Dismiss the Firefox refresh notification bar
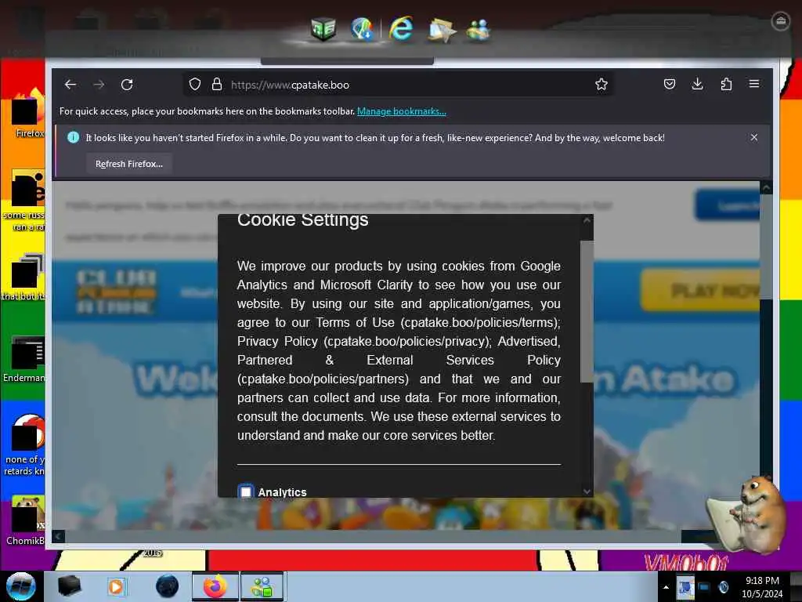This screenshot has width=802, height=602. [754, 137]
